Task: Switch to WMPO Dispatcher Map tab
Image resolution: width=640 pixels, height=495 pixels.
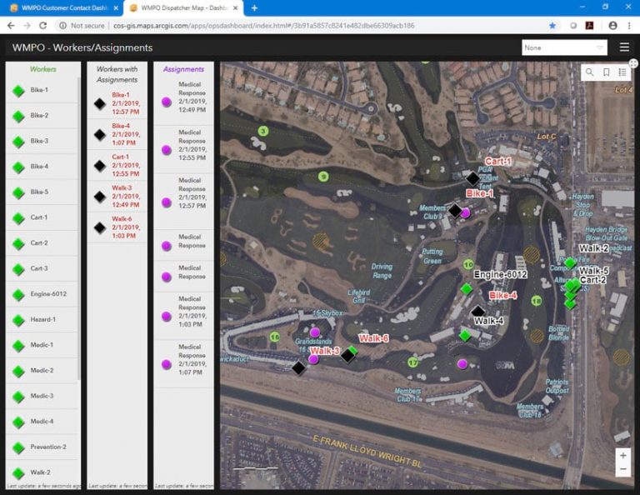Action: 182,7
